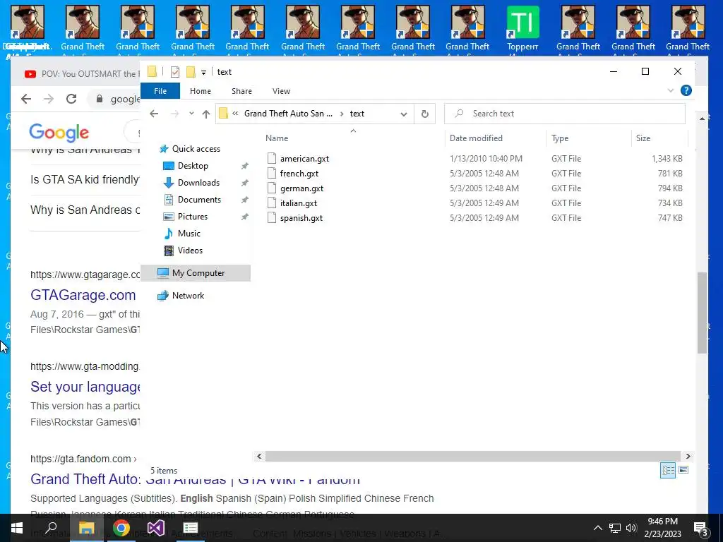
Task: Click the Chrome vertical scrollbar thumb
Action: coord(702,313)
